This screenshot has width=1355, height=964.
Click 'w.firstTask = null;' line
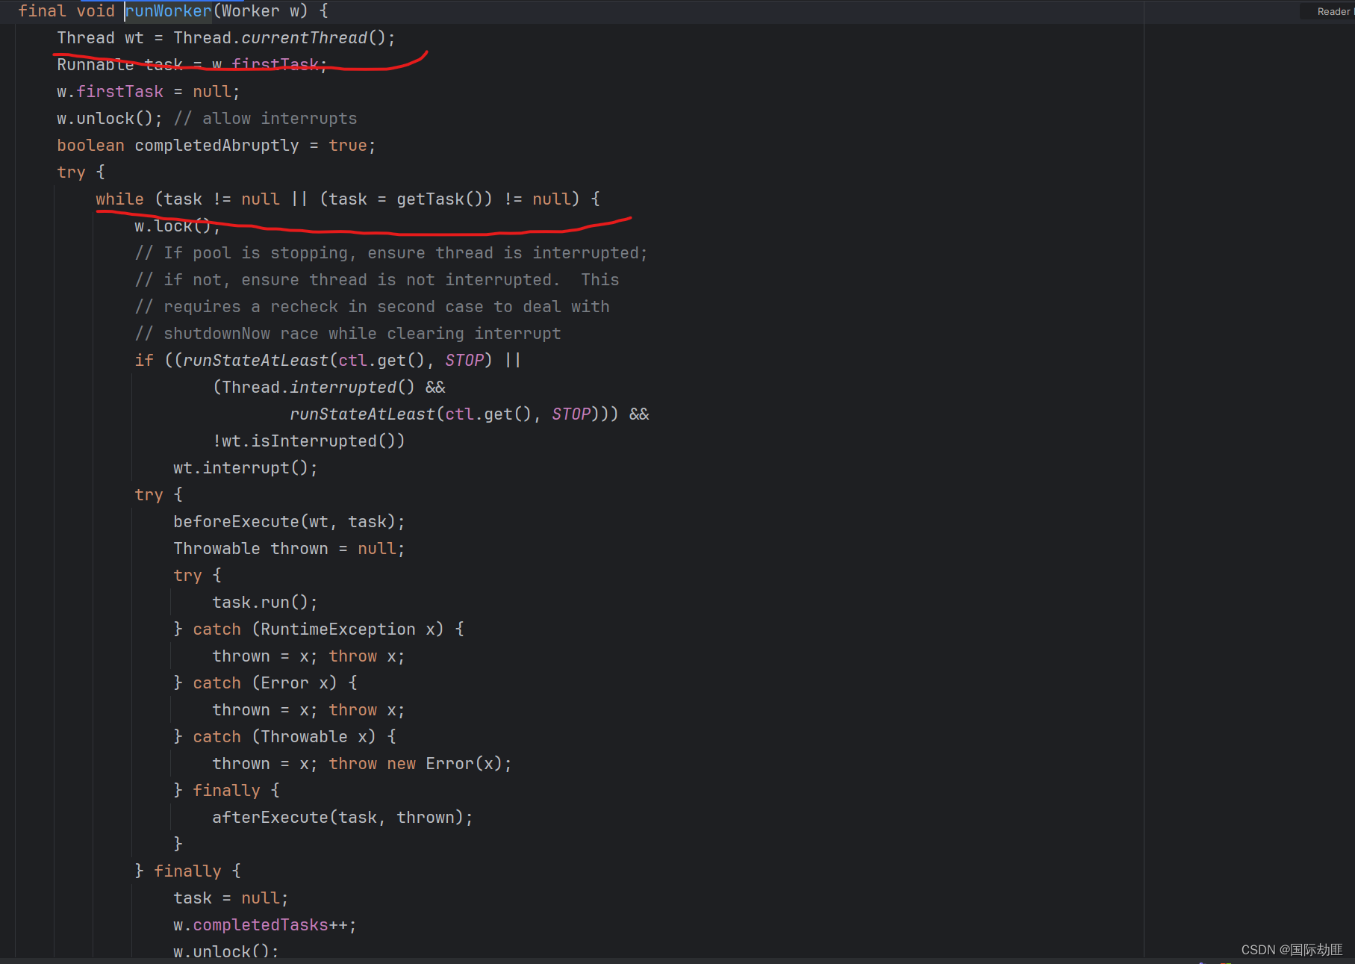tap(149, 92)
